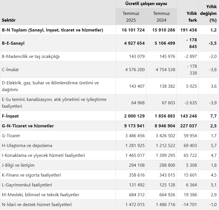The image size is (219, 210).
Task: Select the Temmuz 2024 column header
Action: [x=161, y=17]
